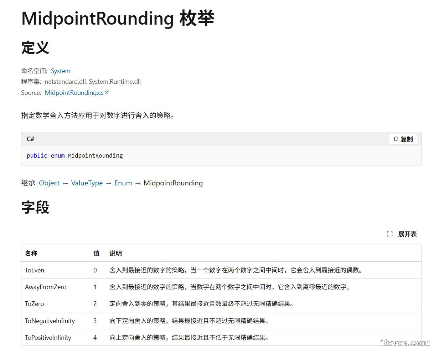Click the external link icon beside MidpointRounding.cs
434x353 pixels.
coord(107,92)
